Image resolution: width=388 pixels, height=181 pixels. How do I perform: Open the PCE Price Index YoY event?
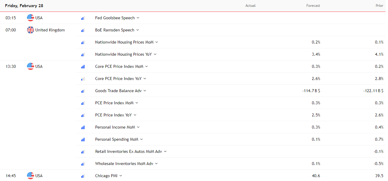pyautogui.click(x=114, y=115)
